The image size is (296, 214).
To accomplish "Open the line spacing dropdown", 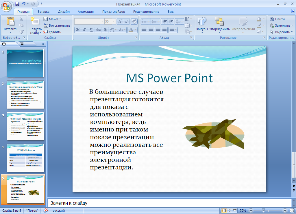I will 179,21.
